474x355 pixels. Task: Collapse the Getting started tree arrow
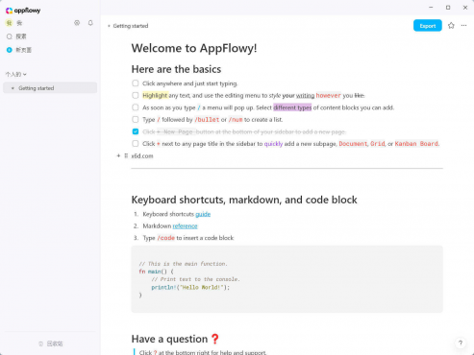(12, 88)
